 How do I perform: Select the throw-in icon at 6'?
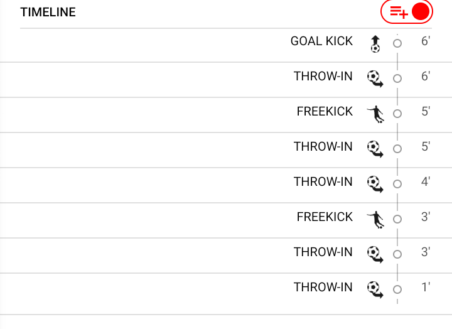375,78
